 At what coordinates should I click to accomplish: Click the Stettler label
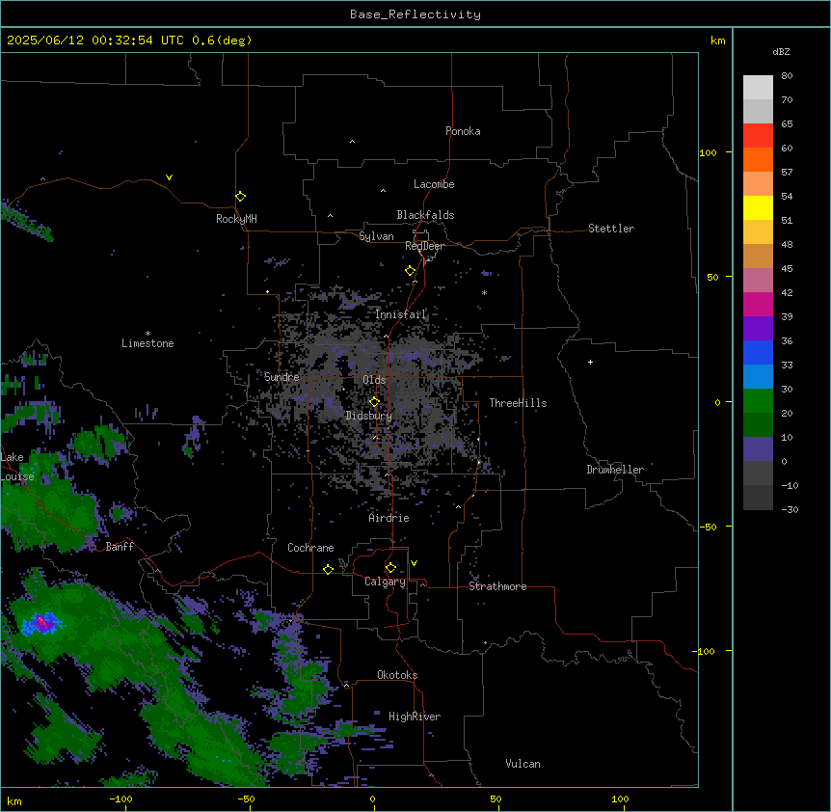611,229
